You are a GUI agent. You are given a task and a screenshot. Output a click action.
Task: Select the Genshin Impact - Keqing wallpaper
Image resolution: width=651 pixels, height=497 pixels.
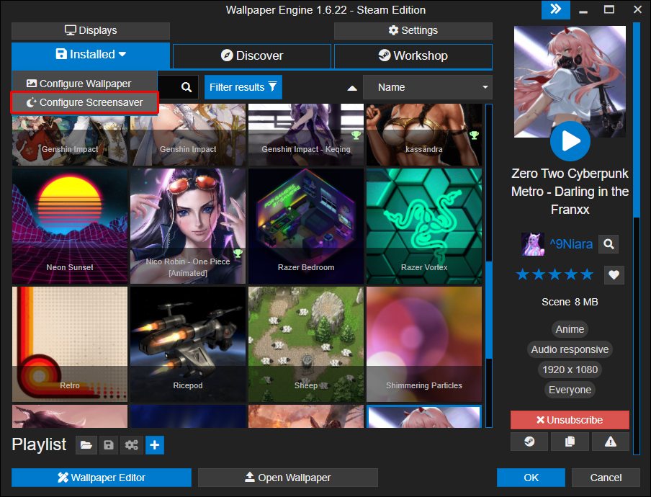(306, 135)
